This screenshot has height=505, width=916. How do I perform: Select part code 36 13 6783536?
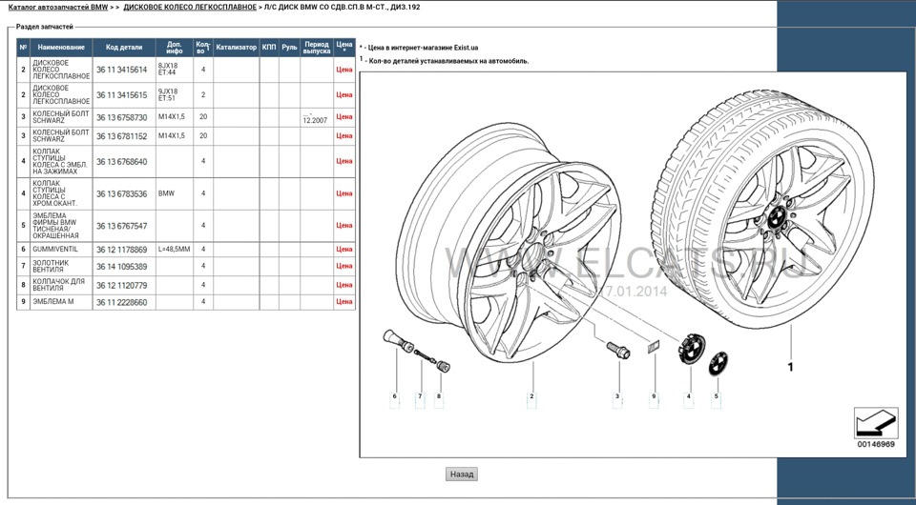click(x=121, y=193)
